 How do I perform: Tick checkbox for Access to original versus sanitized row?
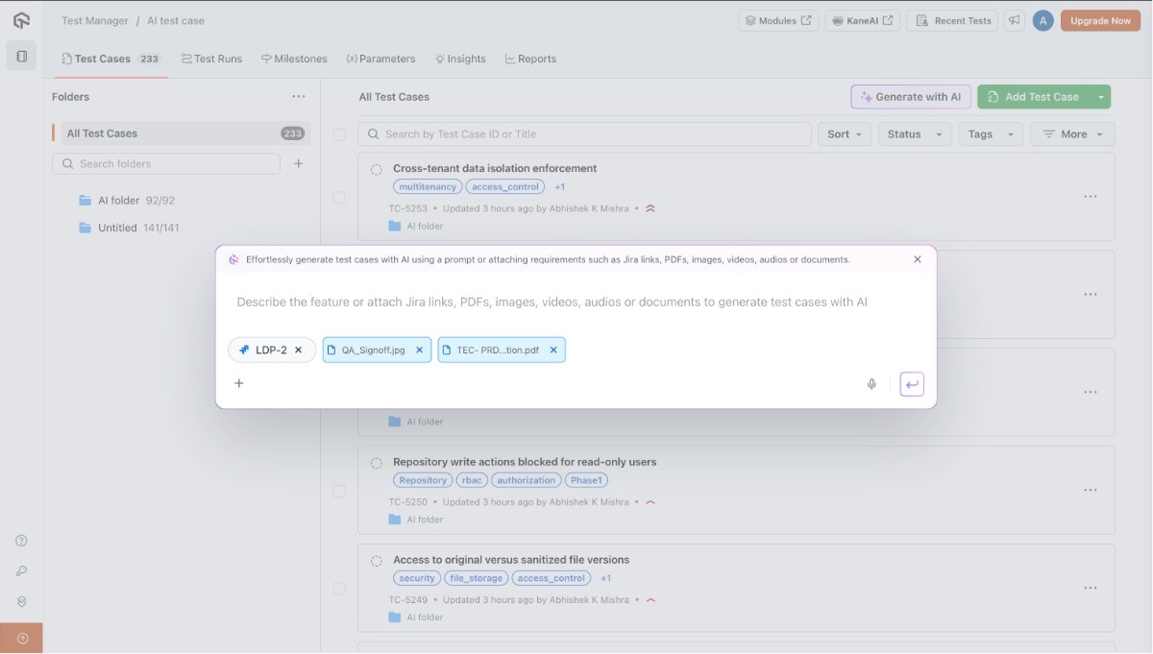pyautogui.click(x=339, y=589)
